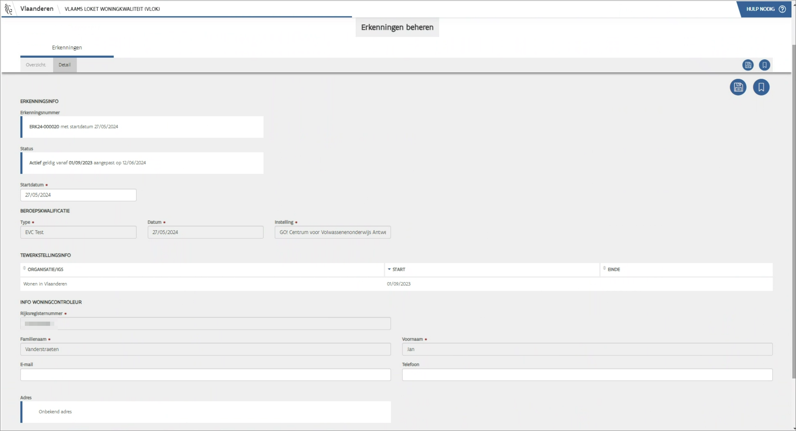Open the Instelling field dropdown
The height and width of the screenshot is (431, 796).
click(x=332, y=232)
